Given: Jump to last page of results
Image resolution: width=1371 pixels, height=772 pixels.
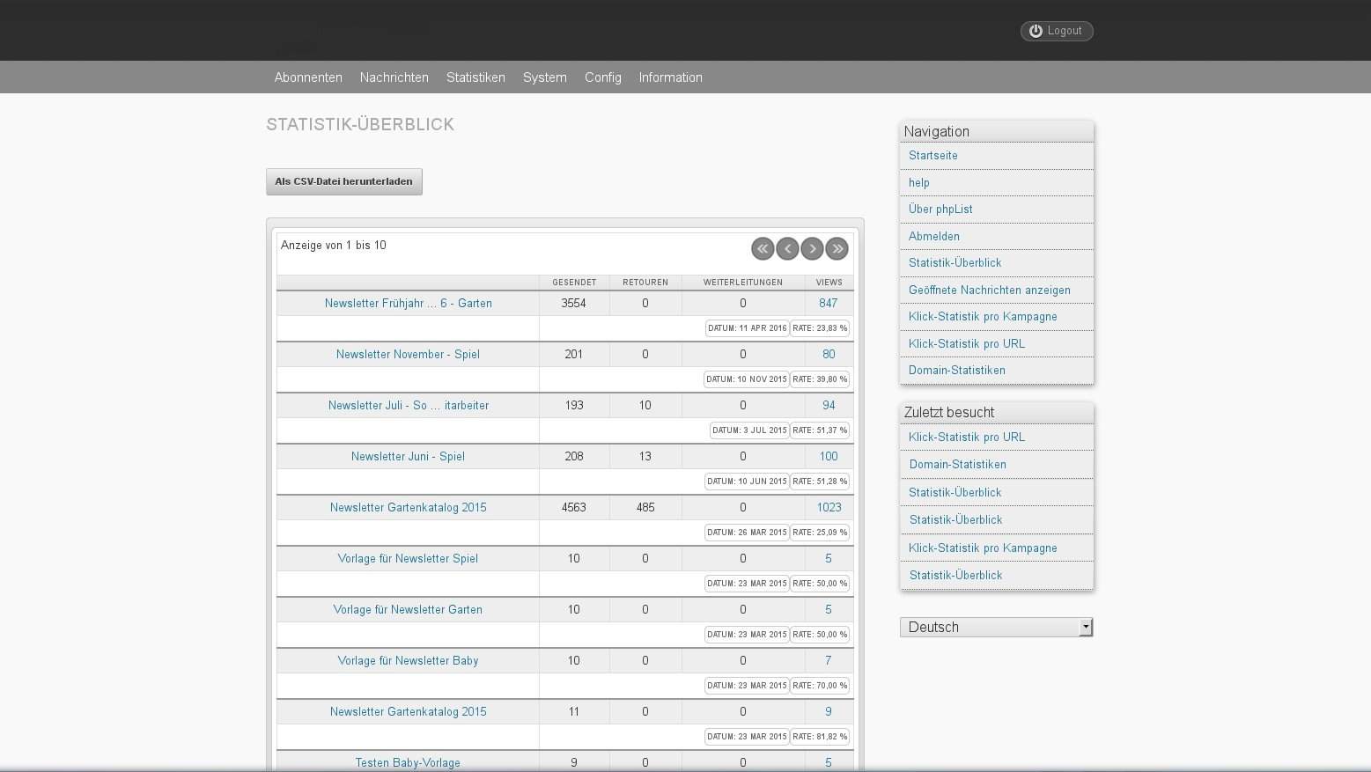Looking at the screenshot, I should click(837, 249).
